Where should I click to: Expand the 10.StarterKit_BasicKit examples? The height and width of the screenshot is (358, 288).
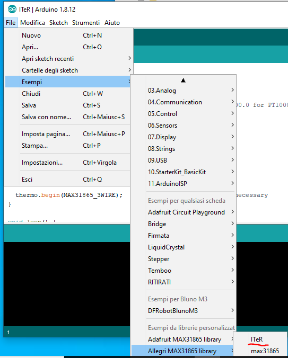coord(184,172)
